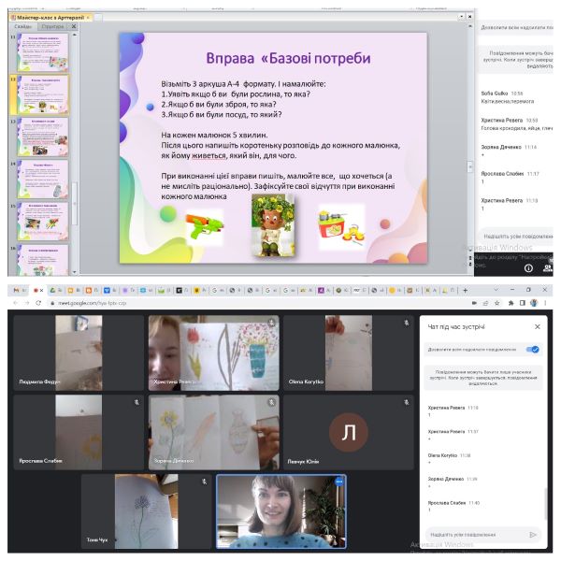Click the meeting info icon in the upper Meet window
561x561 pixels.
coord(528,268)
